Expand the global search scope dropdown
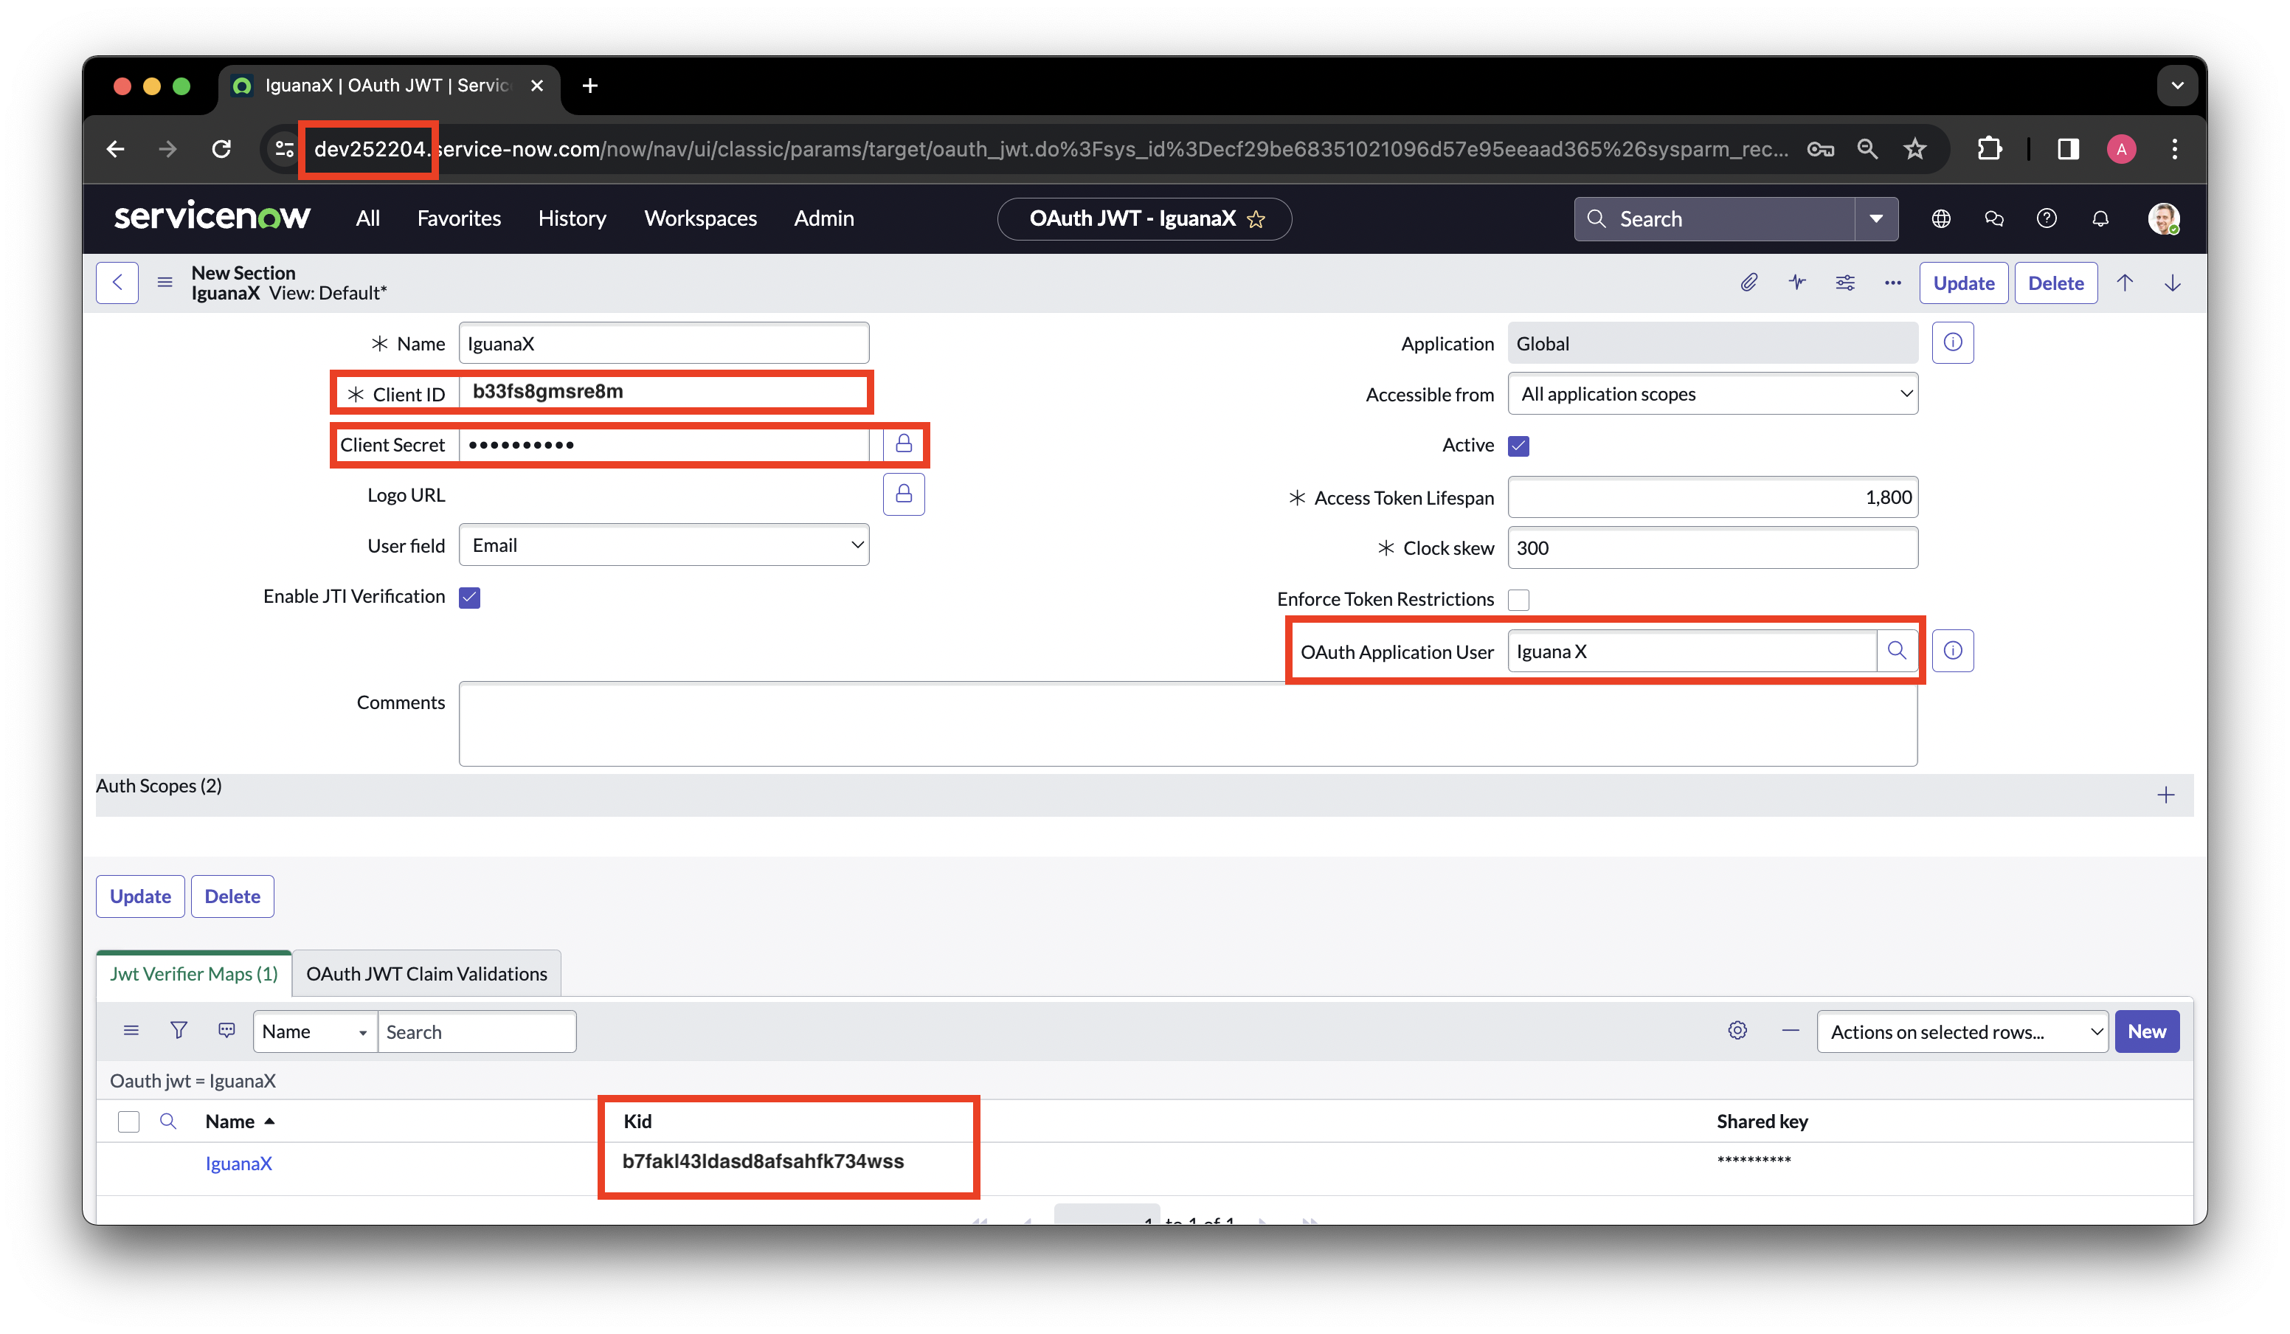 click(1875, 219)
